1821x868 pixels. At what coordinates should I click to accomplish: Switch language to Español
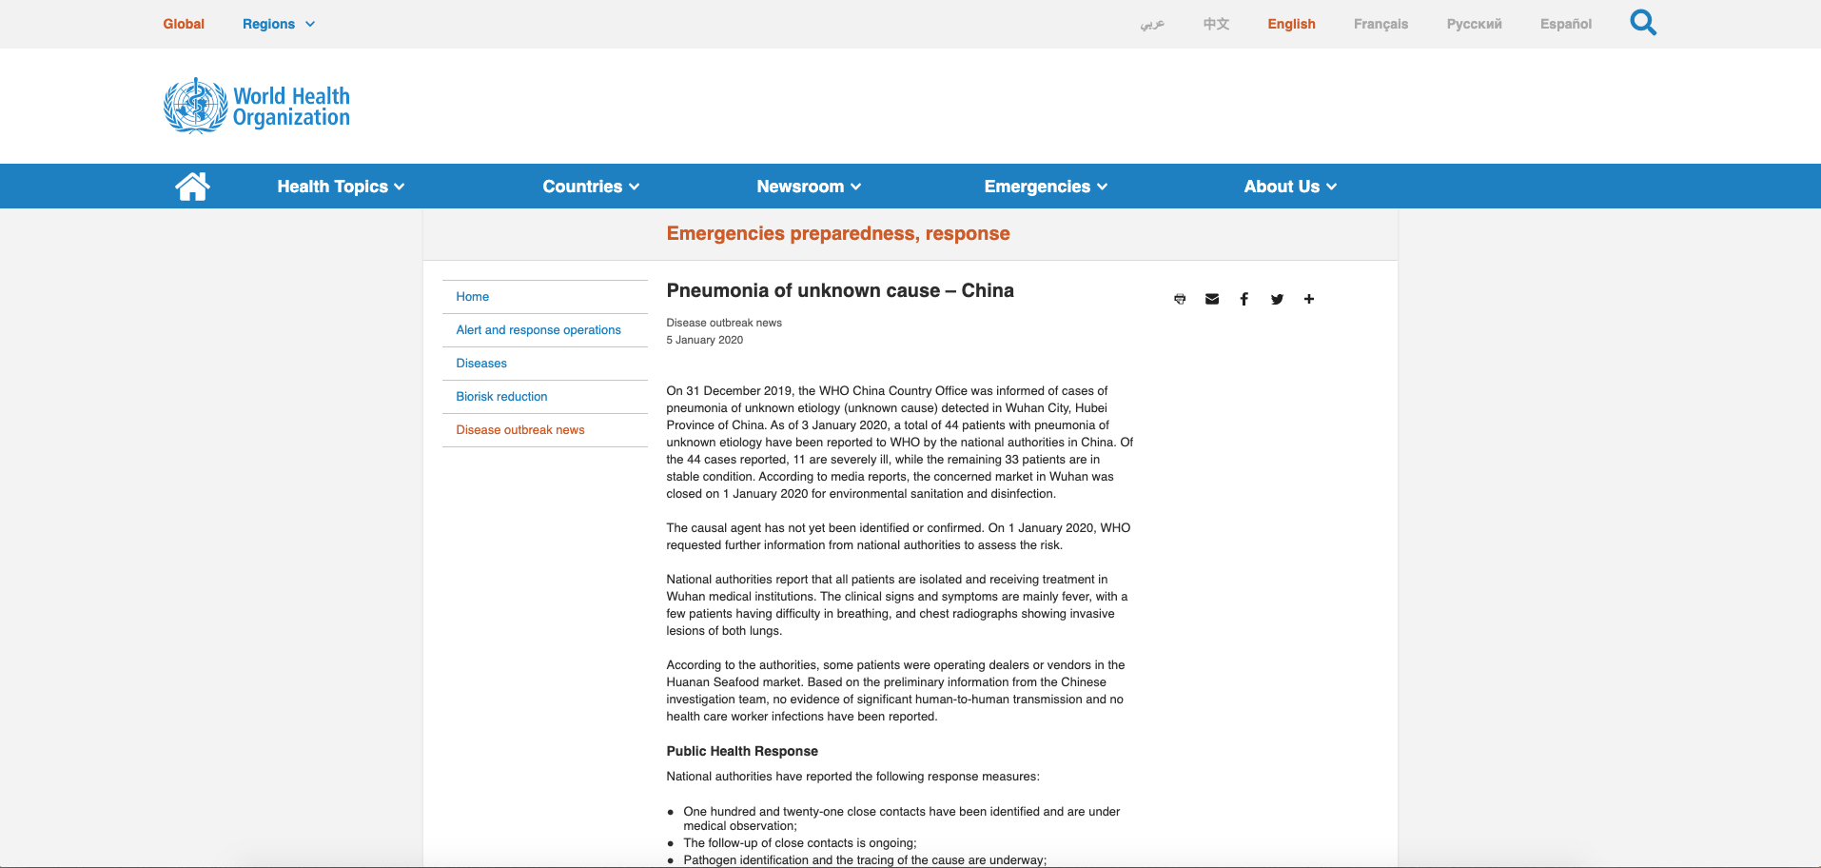[x=1565, y=24]
